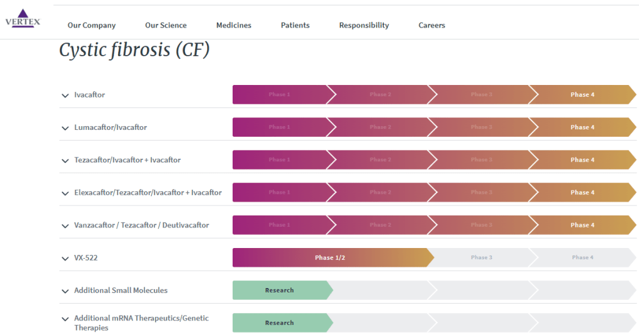The width and height of the screenshot is (639, 333).
Task: Expand the Elexacaftor/Tezacaftor/Ivacaftor + Ivacaftor chevron
Action: (65, 193)
